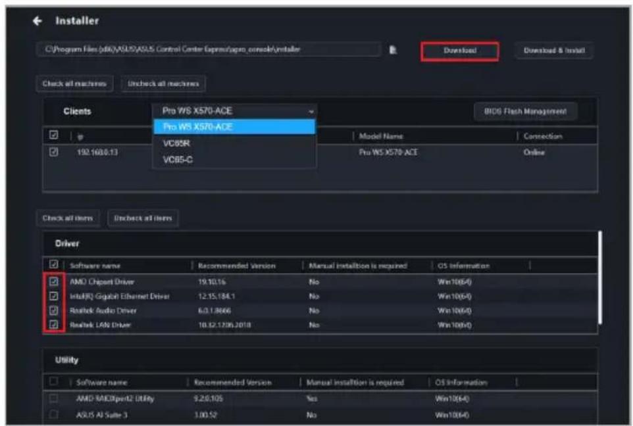
Task: Uncheck the Realtek Audio Driver checkbox
Action: click(54, 310)
